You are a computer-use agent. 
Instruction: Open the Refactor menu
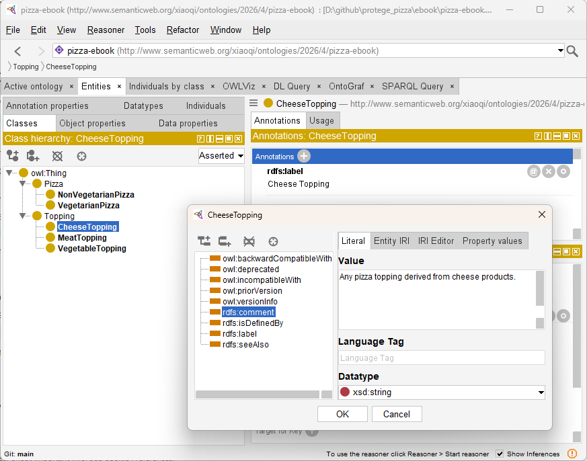point(183,30)
